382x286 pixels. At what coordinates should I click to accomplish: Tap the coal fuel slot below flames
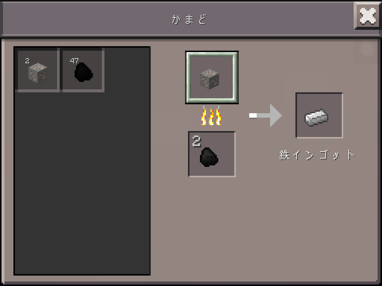(x=212, y=154)
